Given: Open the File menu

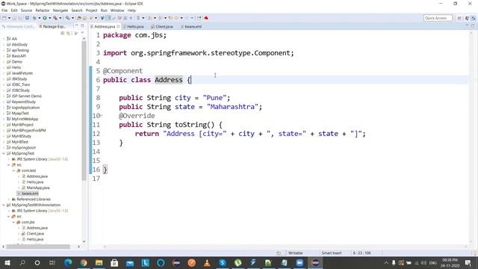Looking at the screenshot, I should [x=4, y=10].
